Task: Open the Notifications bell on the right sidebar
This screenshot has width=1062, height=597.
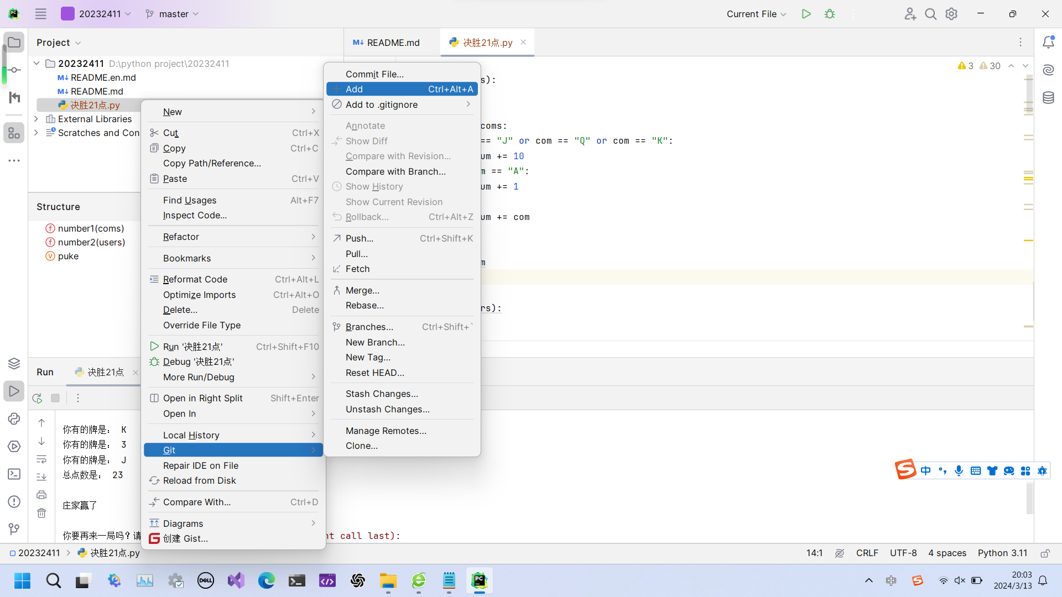Action: (1048, 42)
